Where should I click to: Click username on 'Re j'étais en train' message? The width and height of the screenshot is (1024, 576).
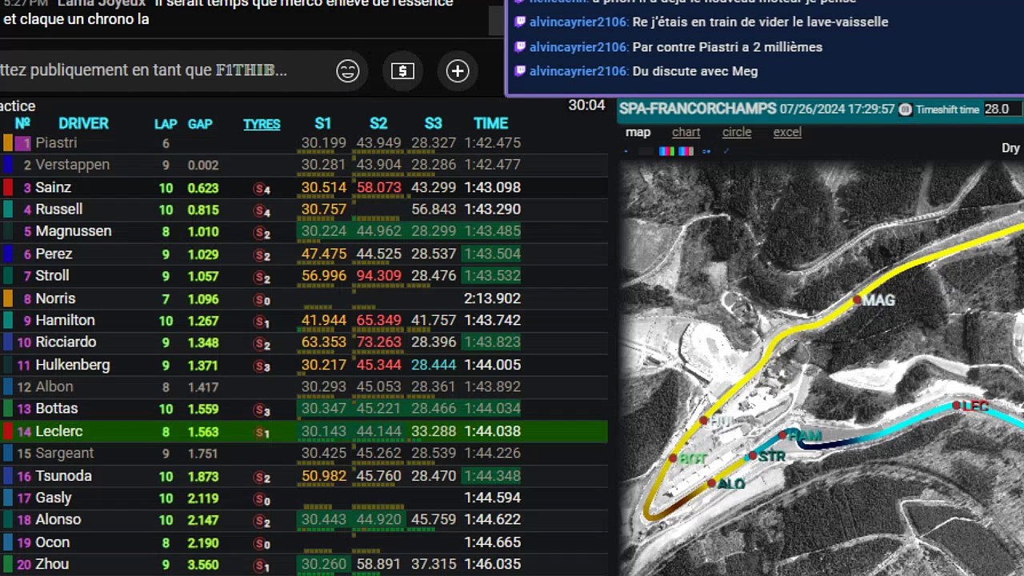[578, 22]
